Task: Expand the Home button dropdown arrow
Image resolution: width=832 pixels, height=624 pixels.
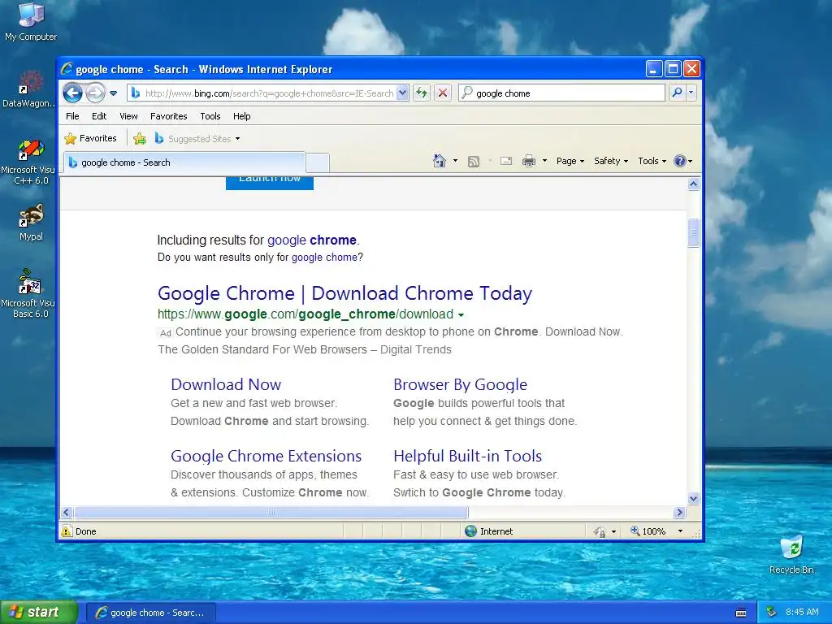Action: pos(455,161)
